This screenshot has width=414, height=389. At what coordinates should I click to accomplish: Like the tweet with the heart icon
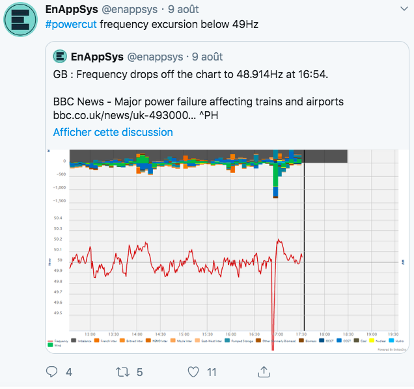[193, 372]
